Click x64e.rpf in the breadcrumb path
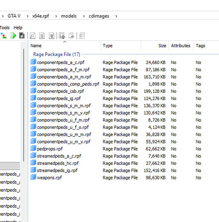Screen dimensions: 219x222 coord(41,16)
